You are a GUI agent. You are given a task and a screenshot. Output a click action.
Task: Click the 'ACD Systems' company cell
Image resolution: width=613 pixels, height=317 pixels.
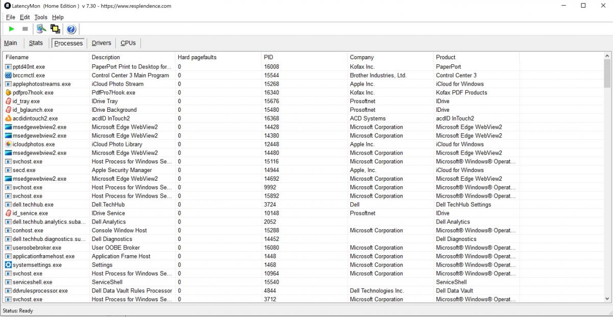368,119
